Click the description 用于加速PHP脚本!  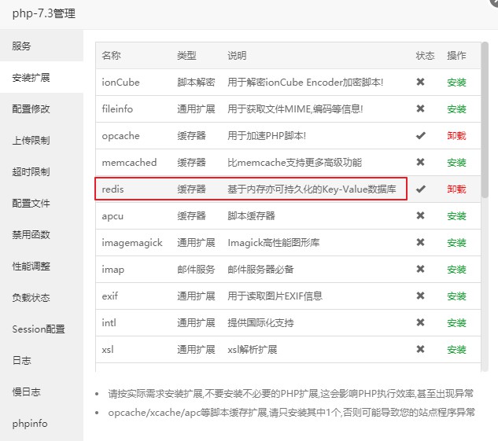click(267, 136)
